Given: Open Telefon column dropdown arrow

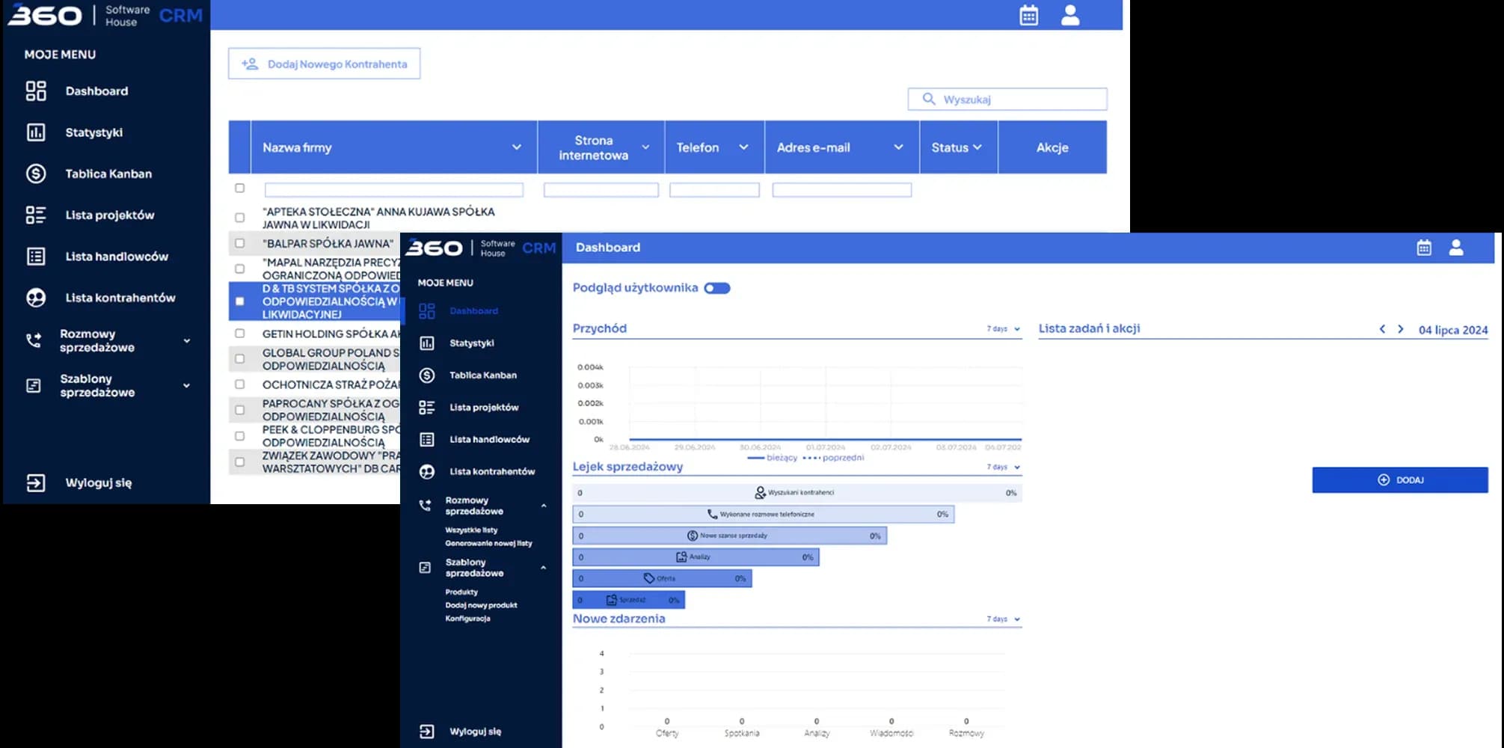Looking at the screenshot, I should [743, 147].
